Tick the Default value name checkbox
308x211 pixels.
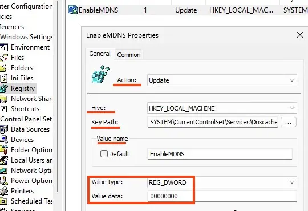tap(104, 153)
